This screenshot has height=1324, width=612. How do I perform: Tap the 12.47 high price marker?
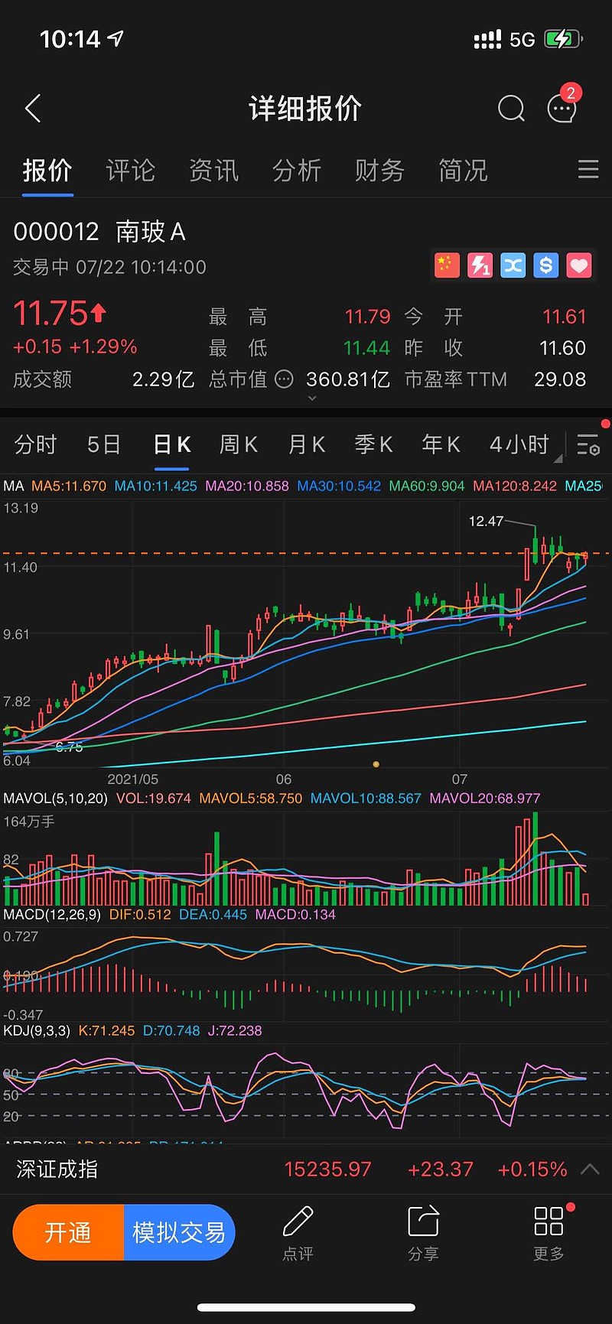[x=486, y=521]
